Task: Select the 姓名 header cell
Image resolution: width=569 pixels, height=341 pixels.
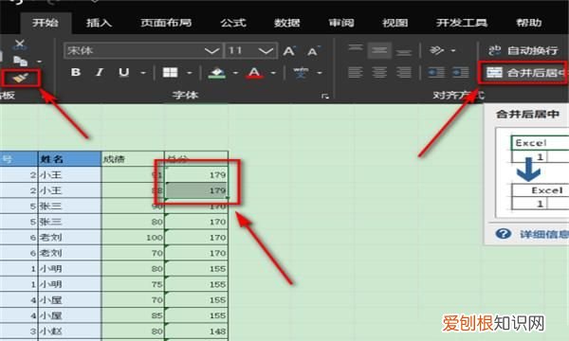Action: pos(69,159)
